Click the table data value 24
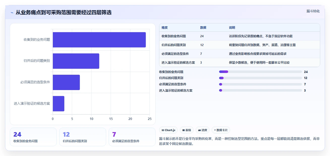 (x=202, y=36)
